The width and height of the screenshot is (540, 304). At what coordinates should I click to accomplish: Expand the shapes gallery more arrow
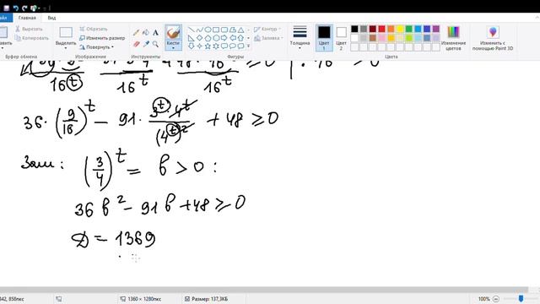248,46
